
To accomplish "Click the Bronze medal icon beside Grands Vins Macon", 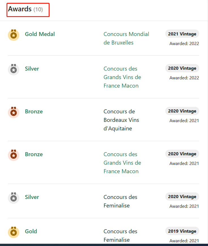I will click(14, 155).
